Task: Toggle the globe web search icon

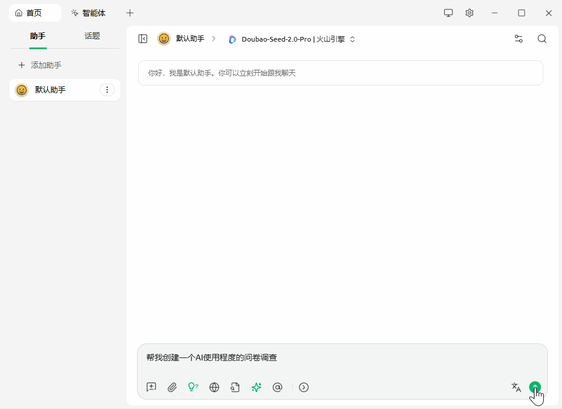Action: point(214,387)
